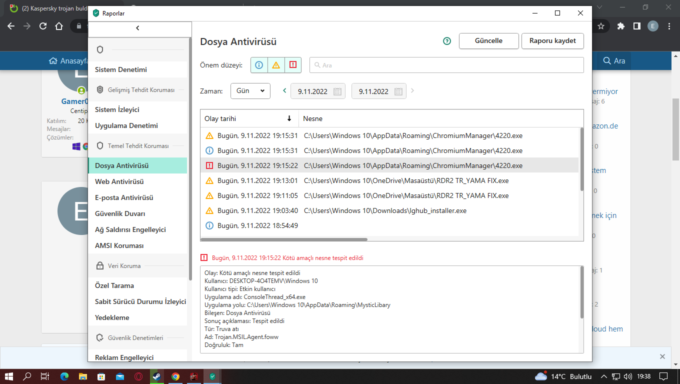The height and width of the screenshot is (384, 680).
Task: Dismiss the bottom banner with the X
Action: pos(662,356)
